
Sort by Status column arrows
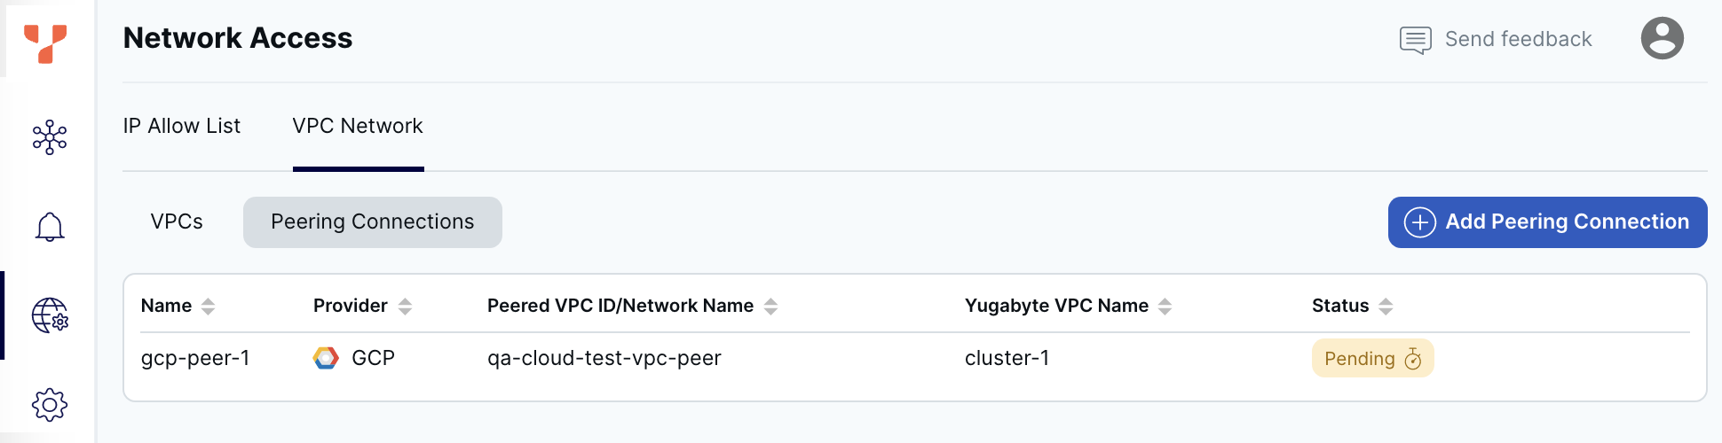[x=1386, y=307]
